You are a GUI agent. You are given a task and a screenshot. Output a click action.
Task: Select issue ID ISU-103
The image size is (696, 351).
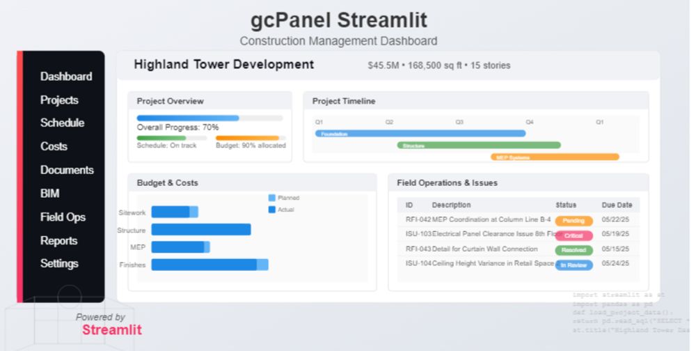(x=418, y=234)
